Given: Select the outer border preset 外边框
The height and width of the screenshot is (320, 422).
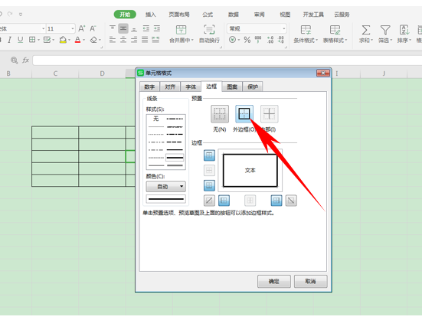Looking at the screenshot, I should click(x=244, y=114).
